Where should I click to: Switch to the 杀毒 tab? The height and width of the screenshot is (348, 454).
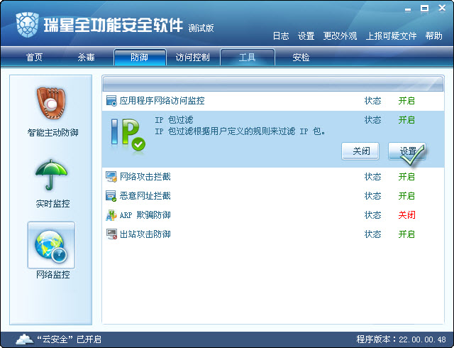(x=86, y=57)
